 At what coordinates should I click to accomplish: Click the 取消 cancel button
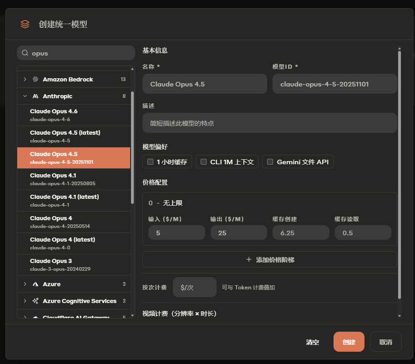point(385,342)
